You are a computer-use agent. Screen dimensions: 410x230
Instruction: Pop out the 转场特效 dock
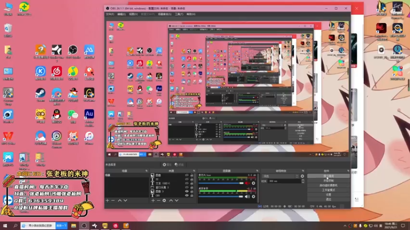click(x=303, y=171)
